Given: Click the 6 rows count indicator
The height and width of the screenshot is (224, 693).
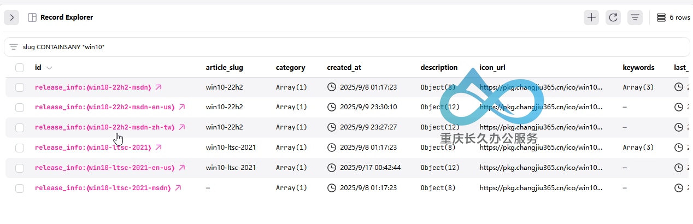Looking at the screenshot, I should click(x=673, y=17).
